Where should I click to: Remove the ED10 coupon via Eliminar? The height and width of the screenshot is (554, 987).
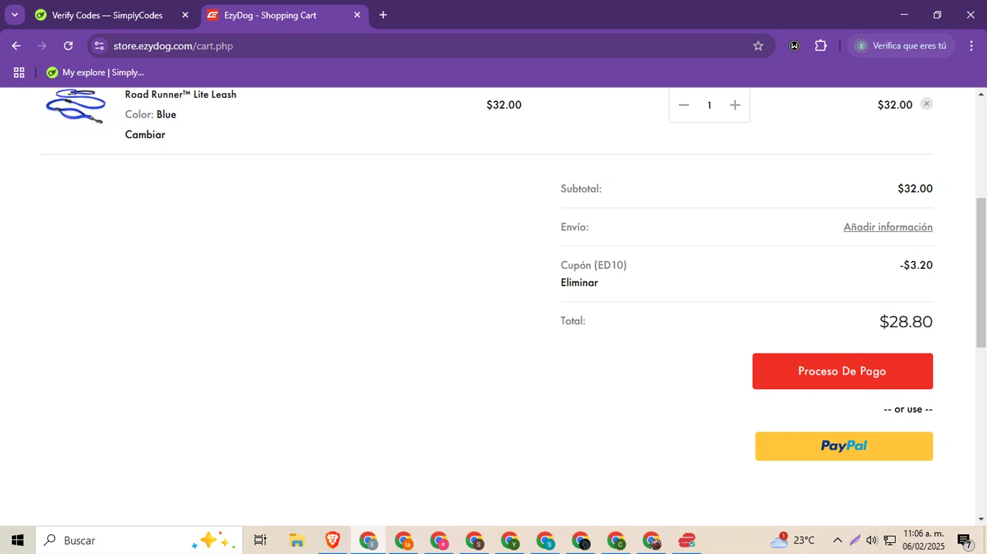coord(579,283)
